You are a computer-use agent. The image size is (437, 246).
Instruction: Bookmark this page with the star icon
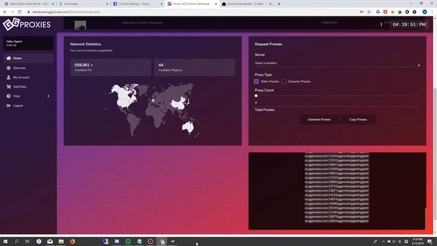coord(369,12)
